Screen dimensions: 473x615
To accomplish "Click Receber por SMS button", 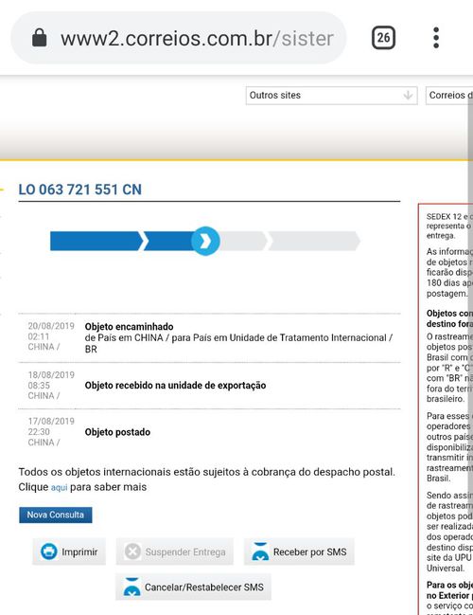I will 299,552.
